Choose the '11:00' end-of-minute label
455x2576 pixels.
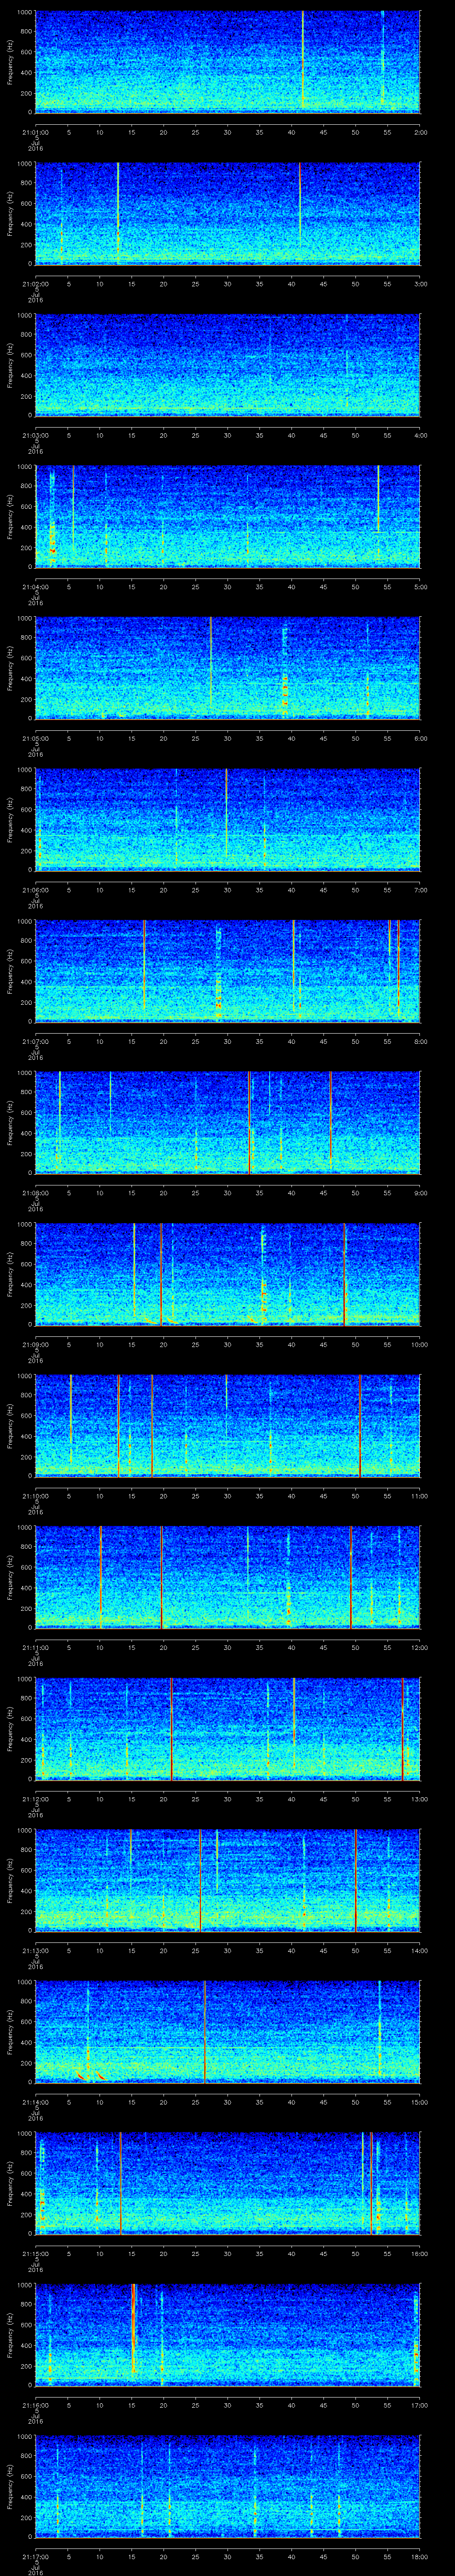[x=419, y=1495]
